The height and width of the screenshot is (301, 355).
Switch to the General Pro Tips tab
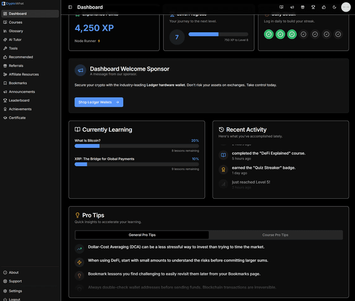click(x=142, y=235)
